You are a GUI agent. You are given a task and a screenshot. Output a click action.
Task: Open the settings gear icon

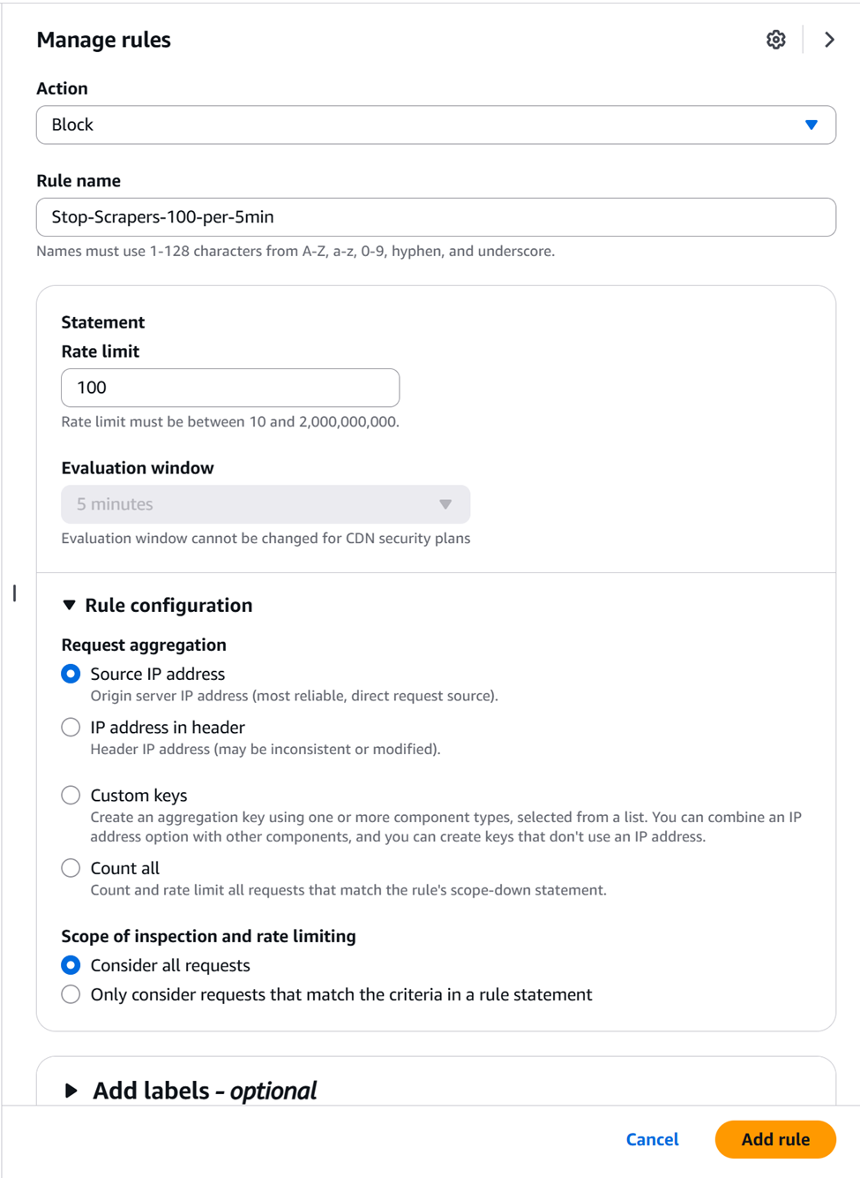click(x=775, y=40)
